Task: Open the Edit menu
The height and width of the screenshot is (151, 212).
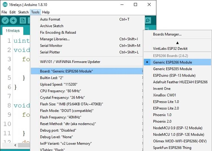Action: pyautogui.click(x=12, y=12)
